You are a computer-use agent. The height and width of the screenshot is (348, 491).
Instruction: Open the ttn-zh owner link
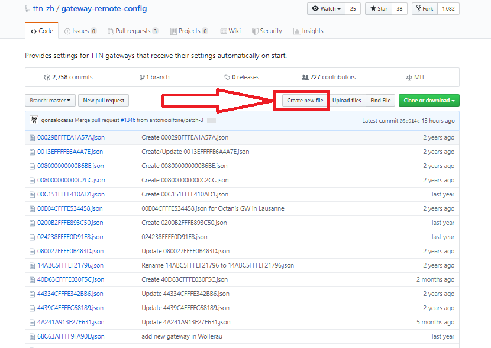click(x=44, y=8)
